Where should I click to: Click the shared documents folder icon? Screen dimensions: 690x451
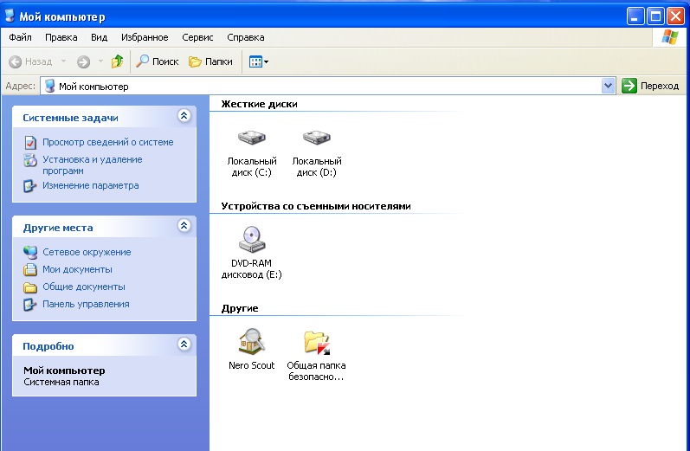(30, 287)
